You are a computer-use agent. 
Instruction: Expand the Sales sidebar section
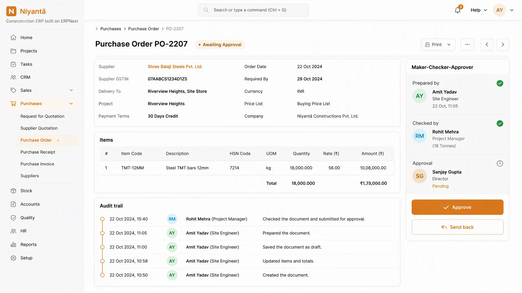click(x=71, y=90)
